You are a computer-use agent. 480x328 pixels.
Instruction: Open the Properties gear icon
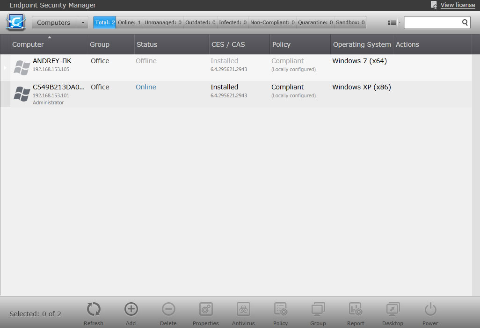pyautogui.click(x=206, y=309)
